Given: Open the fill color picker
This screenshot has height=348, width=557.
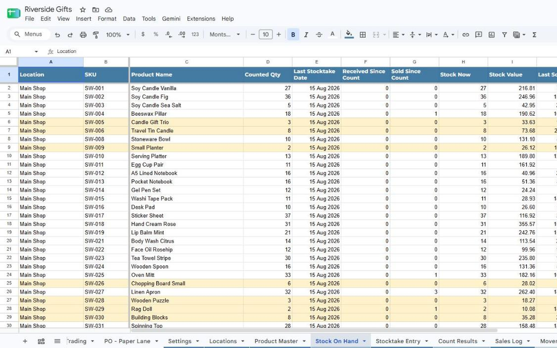Looking at the screenshot, I should click(x=349, y=35).
